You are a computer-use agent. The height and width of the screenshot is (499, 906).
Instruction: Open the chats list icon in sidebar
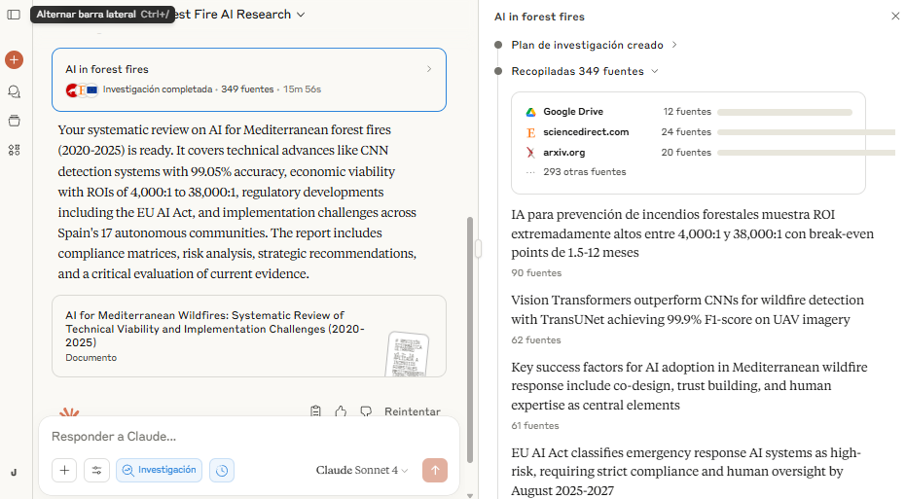(14, 91)
